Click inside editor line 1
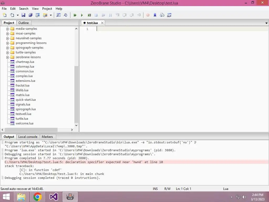This screenshot has height=202, width=269. coord(183,29)
